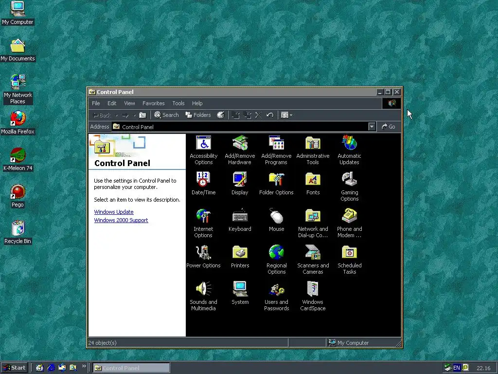Screen dimensions: 498x374
Task: Click the Start button
Action: point(14,368)
